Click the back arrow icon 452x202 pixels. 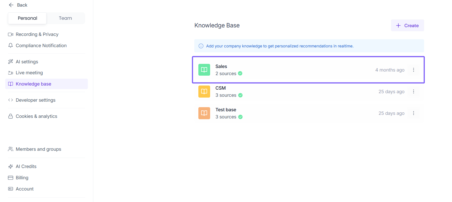(11, 5)
